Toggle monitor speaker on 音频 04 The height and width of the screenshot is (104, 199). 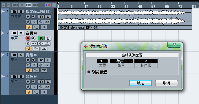(33, 81)
